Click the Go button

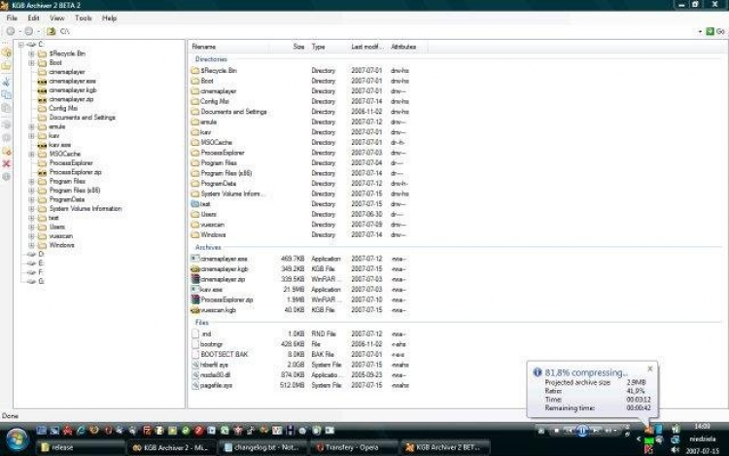pyautogui.click(x=715, y=31)
